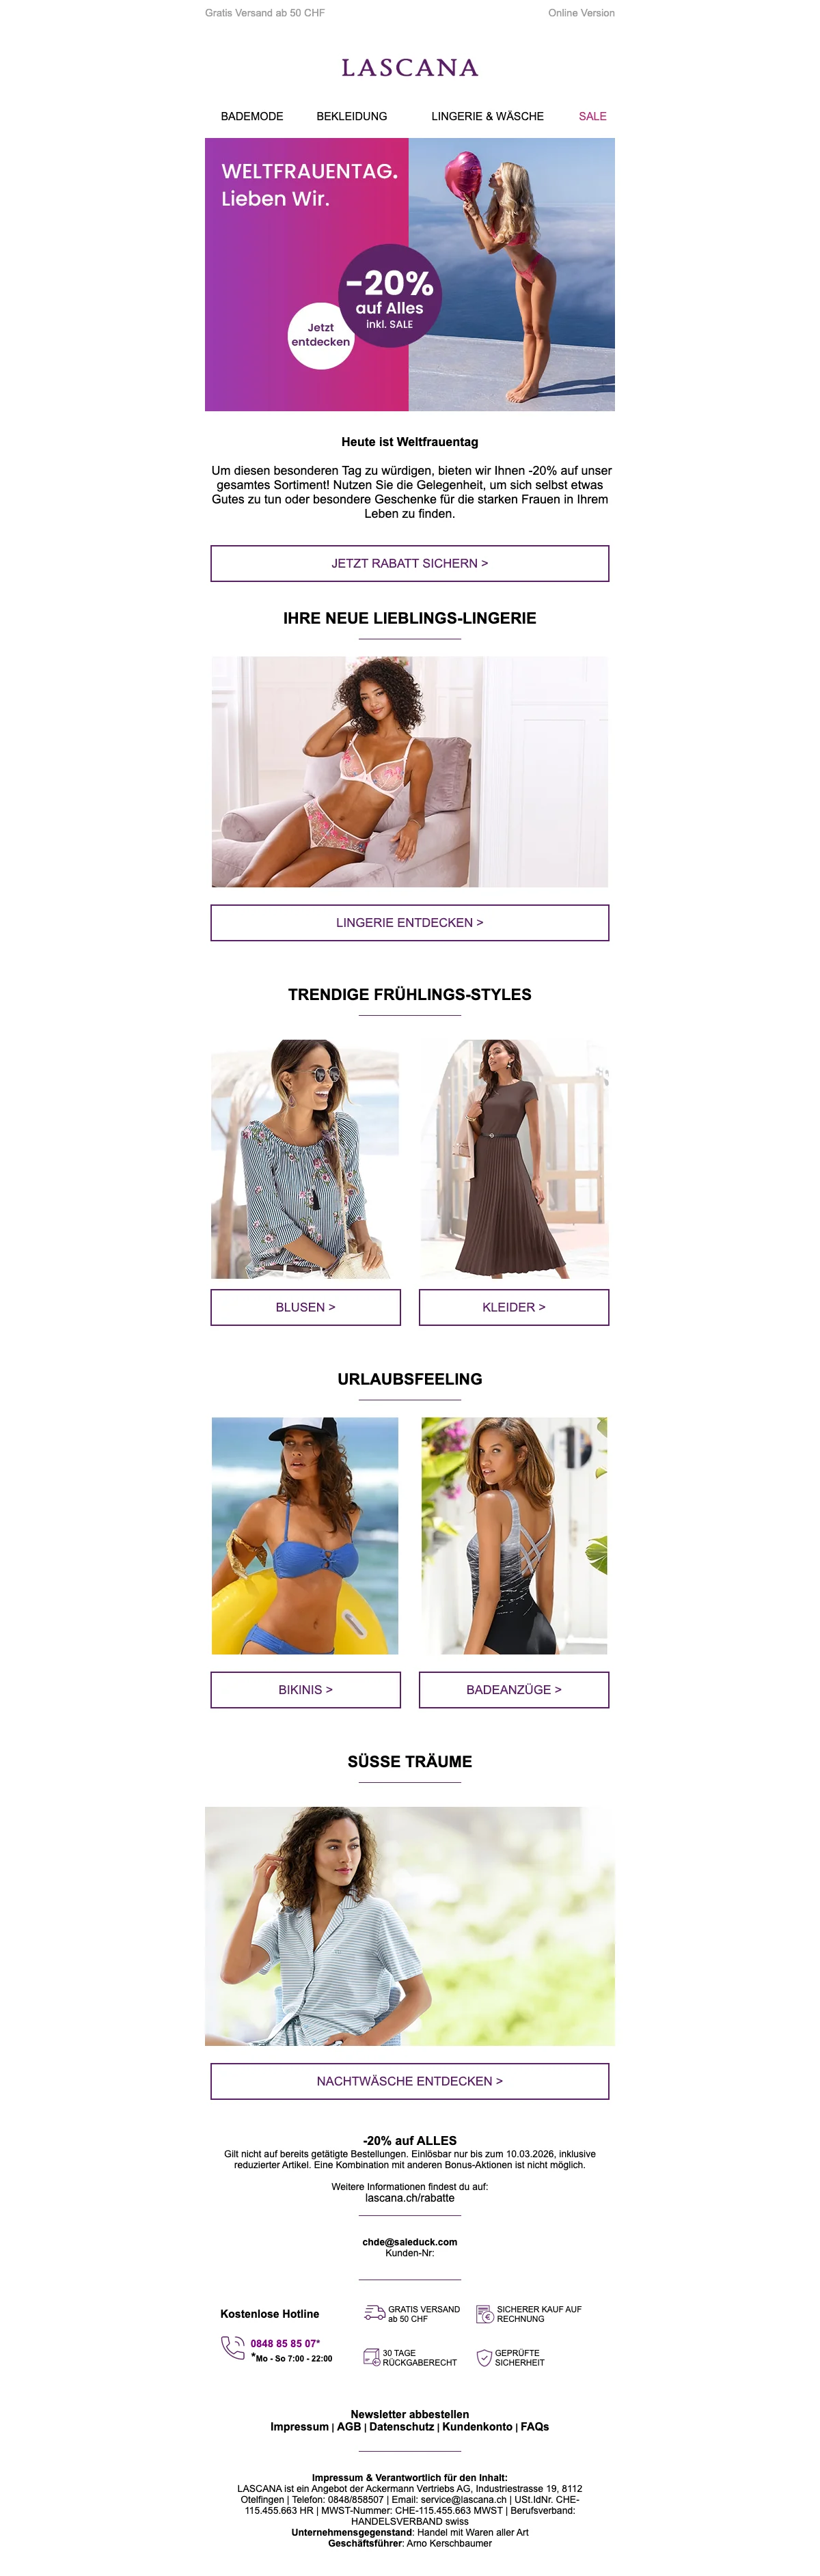Click the -20% auf Alles badge
The width and height of the screenshot is (820, 2576).
(x=390, y=296)
